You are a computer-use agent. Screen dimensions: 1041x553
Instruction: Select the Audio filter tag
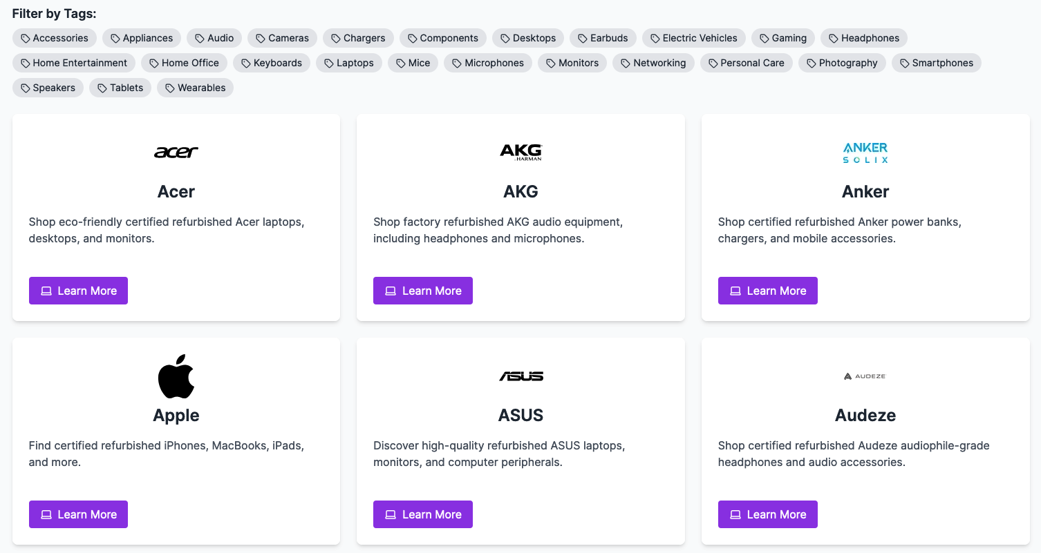point(214,38)
